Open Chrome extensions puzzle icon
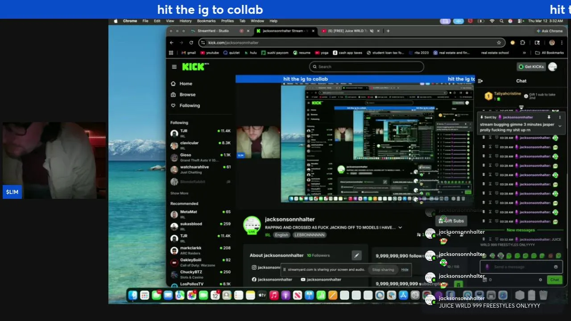This screenshot has height=321, width=571. (x=523, y=43)
